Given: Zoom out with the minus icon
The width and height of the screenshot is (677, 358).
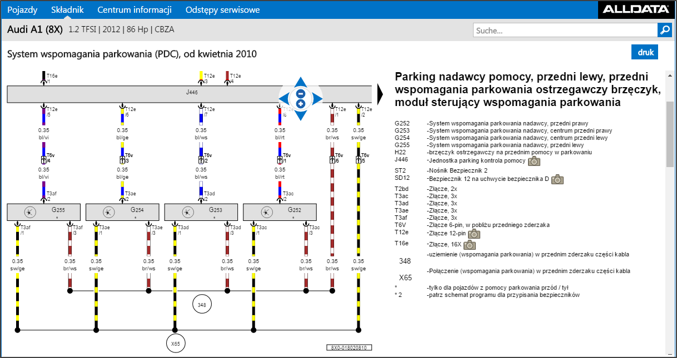Looking at the screenshot, I should click(x=301, y=94).
